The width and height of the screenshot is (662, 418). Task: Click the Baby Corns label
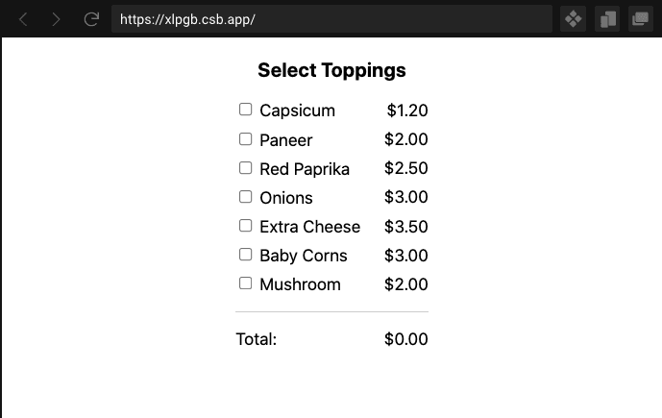303,256
